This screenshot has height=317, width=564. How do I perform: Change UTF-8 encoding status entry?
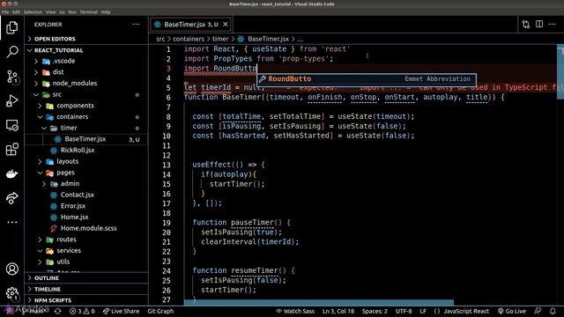click(404, 311)
